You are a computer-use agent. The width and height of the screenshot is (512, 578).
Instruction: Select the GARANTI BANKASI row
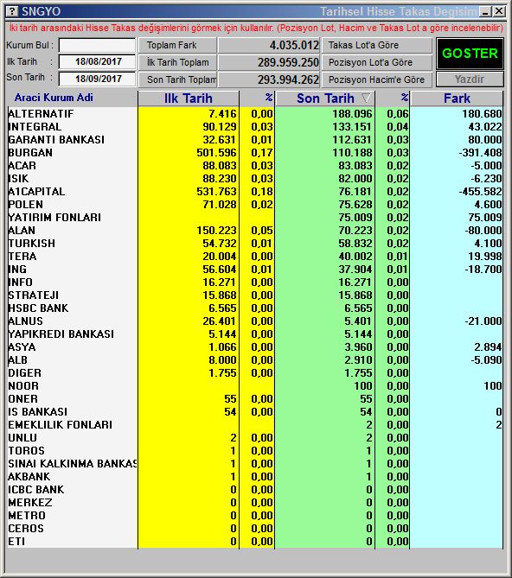pos(255,139)
